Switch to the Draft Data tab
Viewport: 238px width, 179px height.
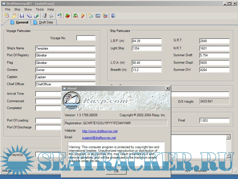tap(44, 22)
